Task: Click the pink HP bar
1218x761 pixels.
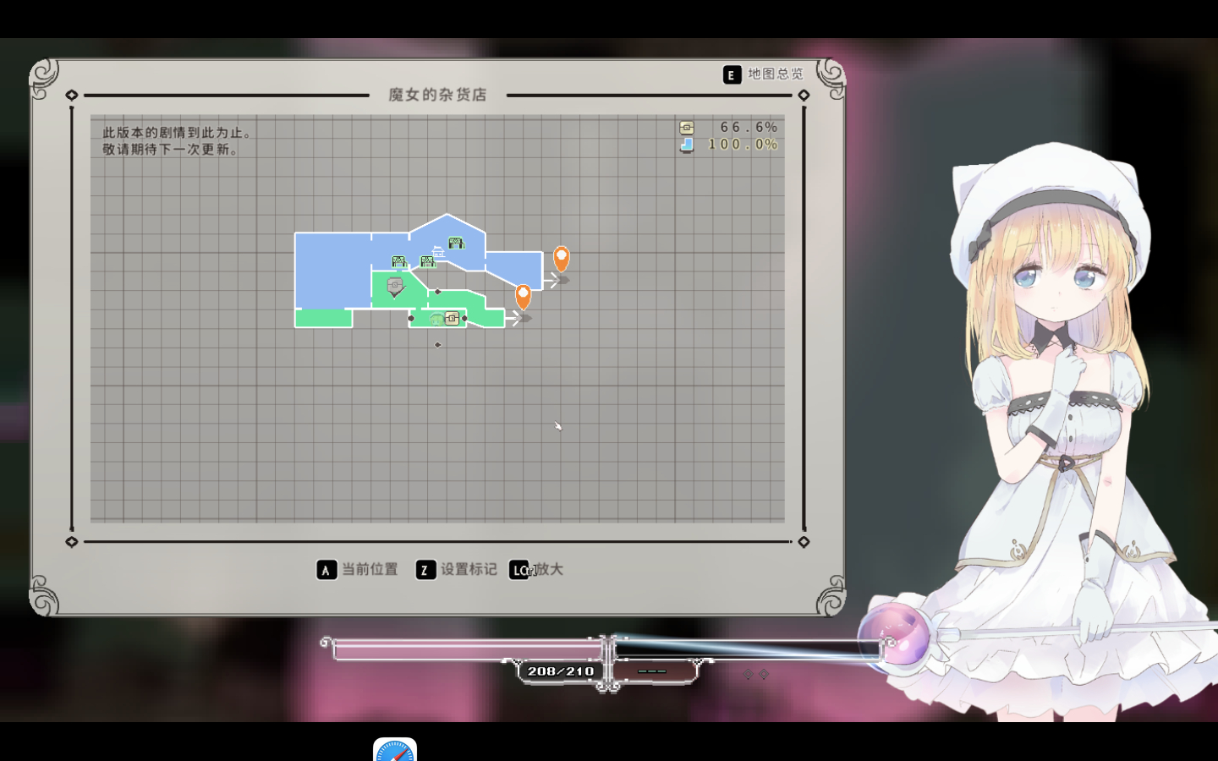Action: click(468, 649)
